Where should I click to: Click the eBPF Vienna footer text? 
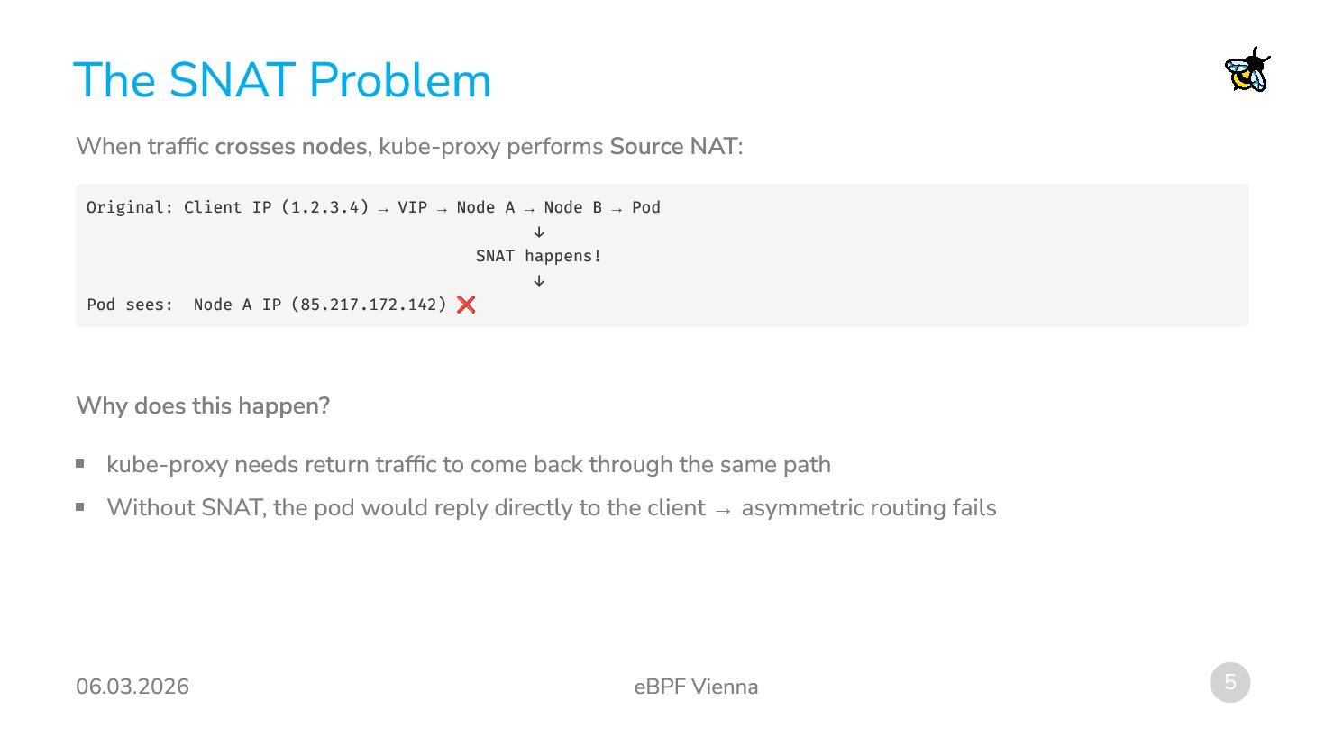(696, 687)
